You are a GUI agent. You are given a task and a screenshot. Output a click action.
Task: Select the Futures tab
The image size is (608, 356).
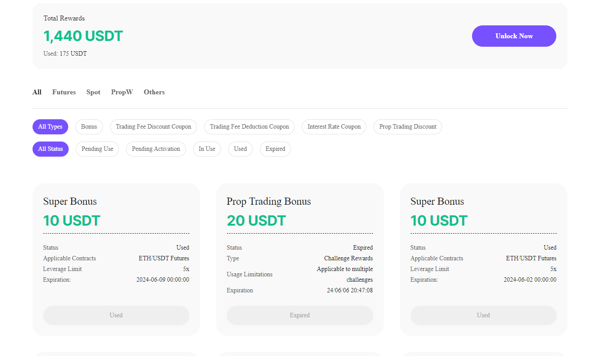point(64,92)
